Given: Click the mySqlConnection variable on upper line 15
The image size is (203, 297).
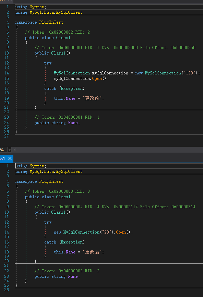Looking at the screenshot, I should [x=72, y=79].
